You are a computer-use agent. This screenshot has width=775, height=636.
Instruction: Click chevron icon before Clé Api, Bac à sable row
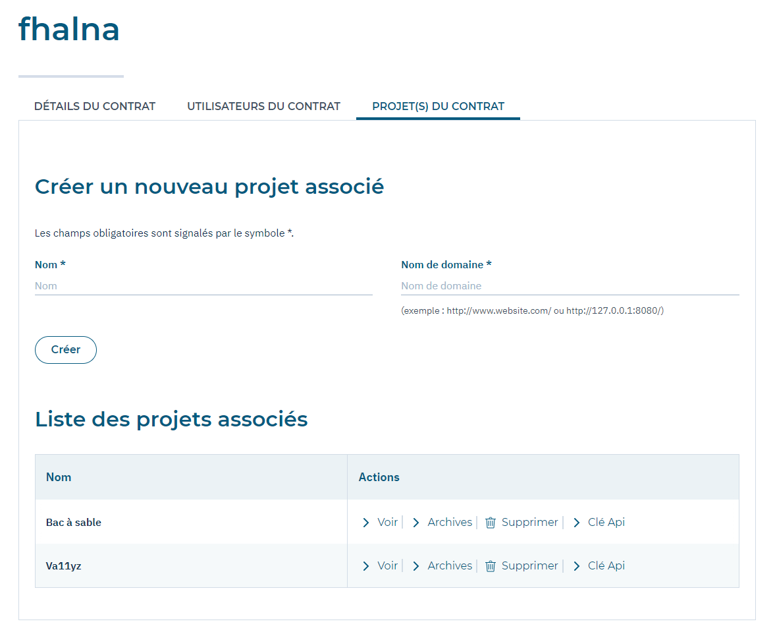(577, 523)
